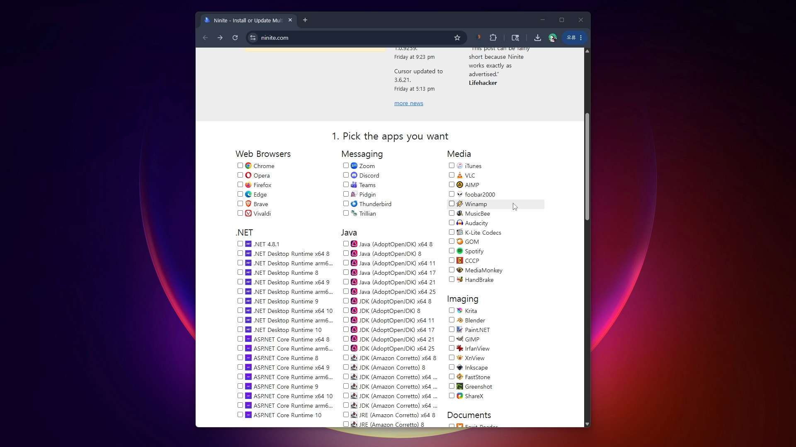The width and height of the screenshot is (796, 447).
Task: Open the browser Extensions puzzle icon
Action: point(493,38)
